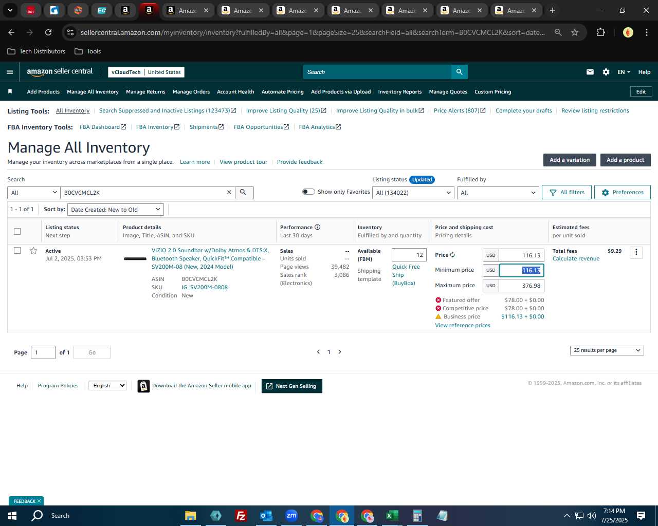
Task: Open the IG_SV200M-0808 SKU link
Action: (x=205, y=287)
